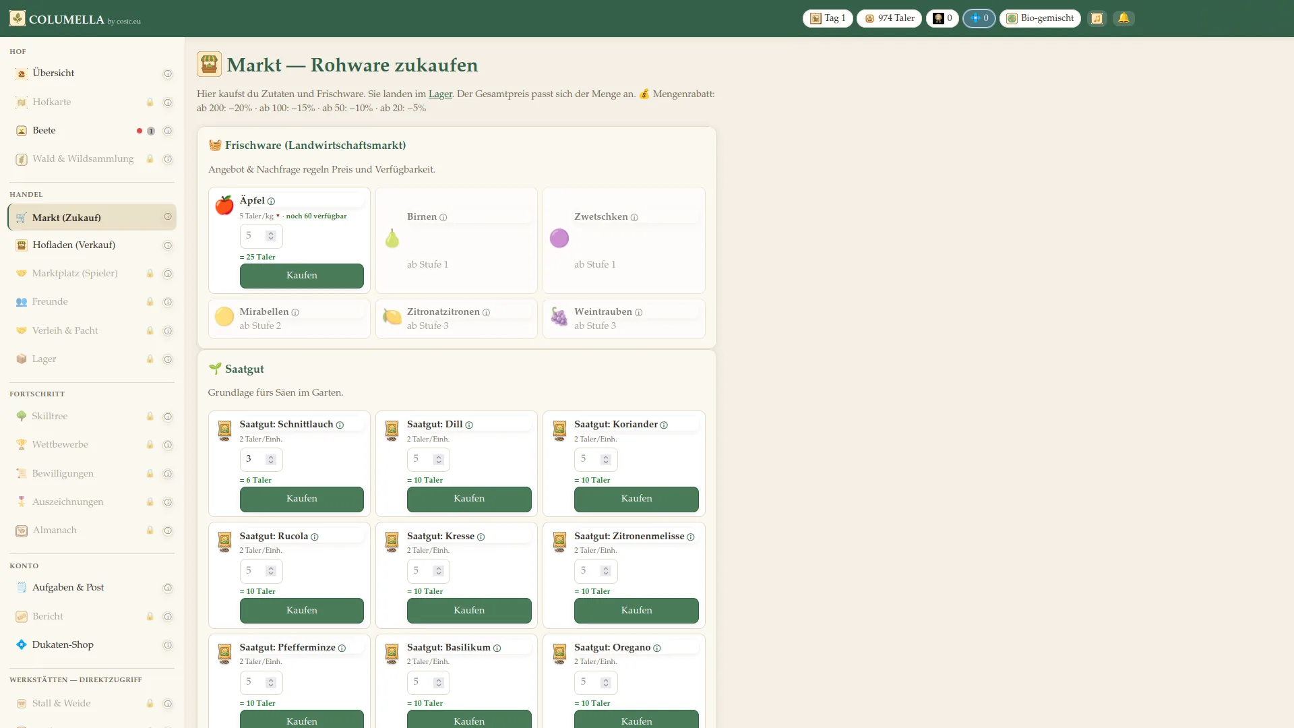Show info for Saatgut: Kresse

click(481, 537)
